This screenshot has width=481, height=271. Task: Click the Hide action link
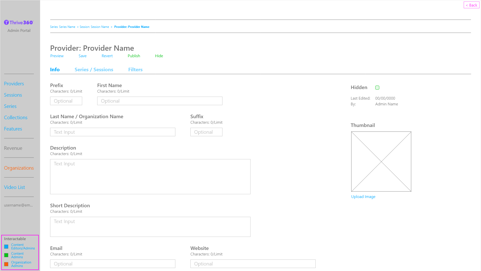pos(159,56)
